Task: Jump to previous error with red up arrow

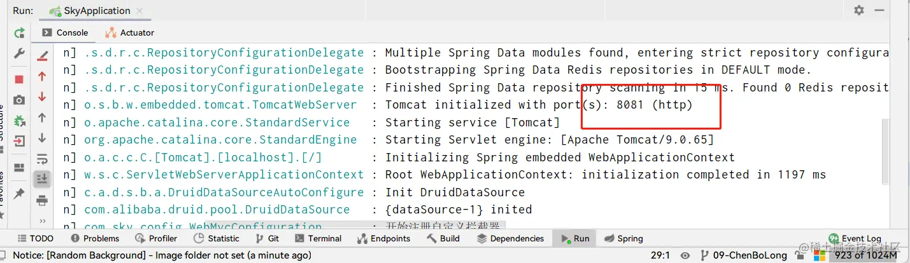Action: coord(42,76)
